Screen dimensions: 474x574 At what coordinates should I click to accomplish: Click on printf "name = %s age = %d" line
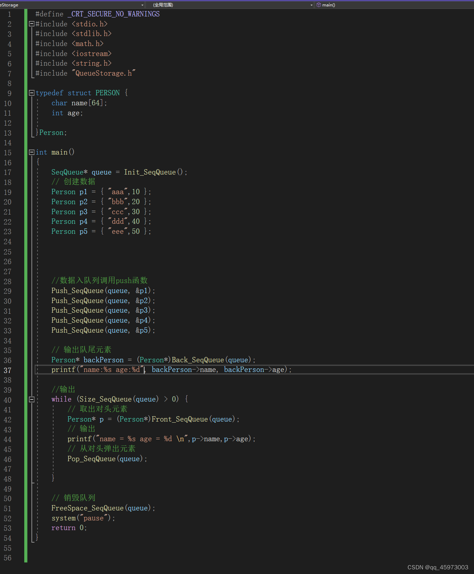pos(161,439)
